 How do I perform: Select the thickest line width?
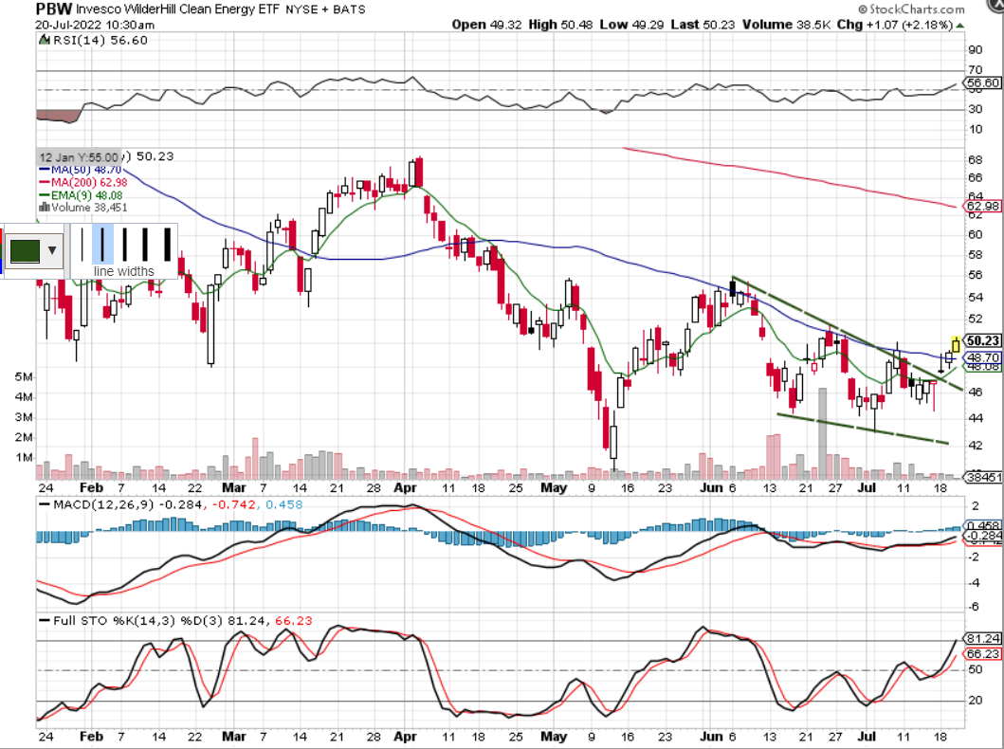click(167, 244)
